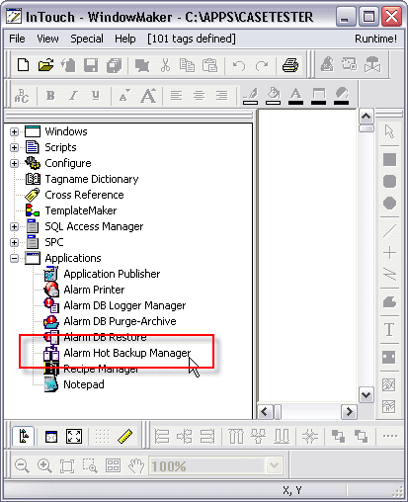Align text right
This screenshot has width=408, height=502.
[x=221, y=96]
